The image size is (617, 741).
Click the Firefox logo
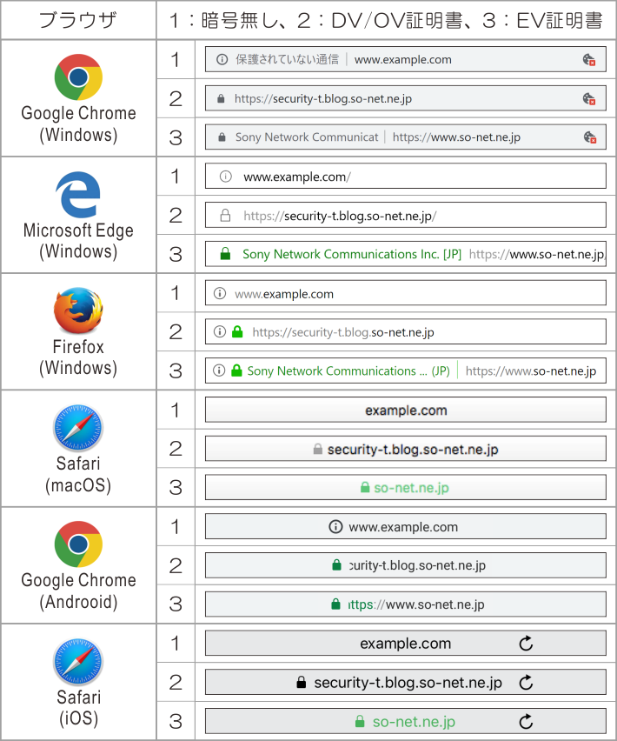click(78, 310)
